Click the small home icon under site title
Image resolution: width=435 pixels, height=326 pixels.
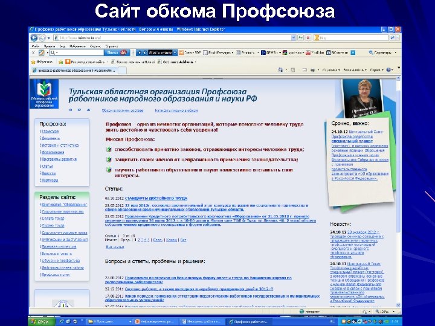pyautogui.click(x=71, y=110)
